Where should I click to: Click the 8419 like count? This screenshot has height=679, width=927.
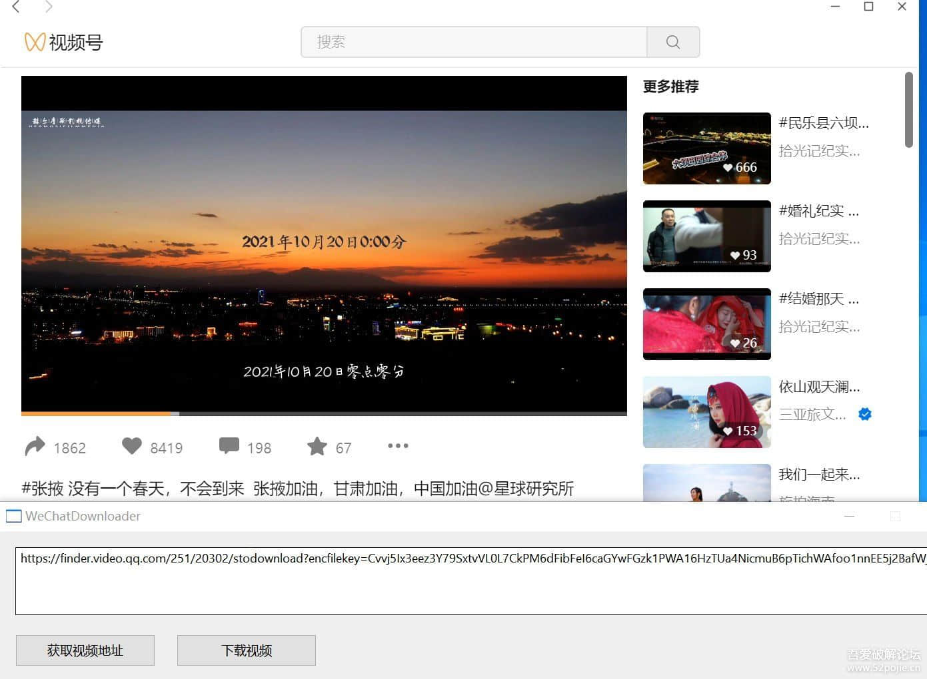(167, 448)
